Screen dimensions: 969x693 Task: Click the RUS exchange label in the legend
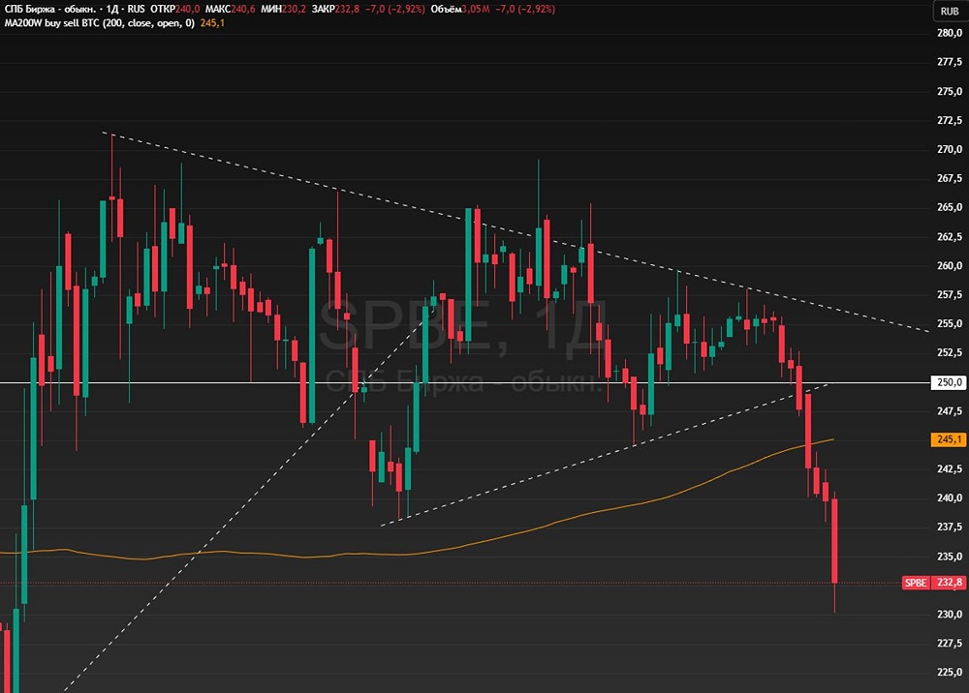[136, 10]
